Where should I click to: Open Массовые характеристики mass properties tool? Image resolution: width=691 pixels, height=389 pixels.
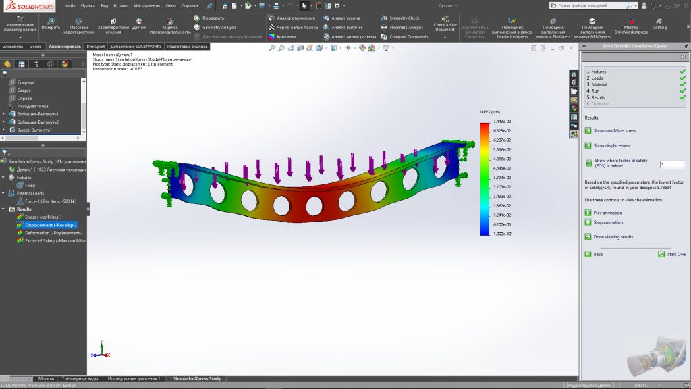(79, 21)
